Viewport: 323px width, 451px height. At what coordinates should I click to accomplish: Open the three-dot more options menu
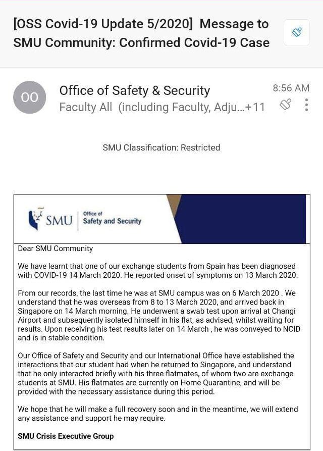(x=306, y=105)
